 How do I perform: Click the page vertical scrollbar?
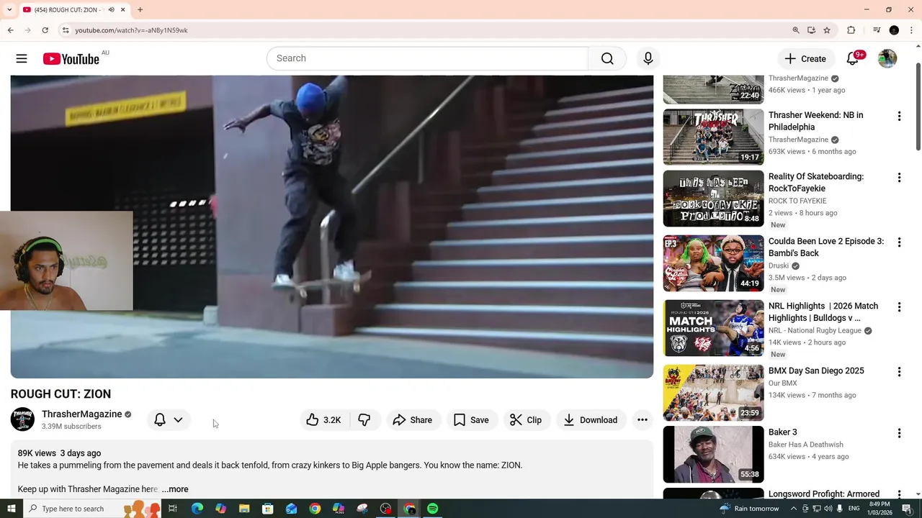coord(918,108)
